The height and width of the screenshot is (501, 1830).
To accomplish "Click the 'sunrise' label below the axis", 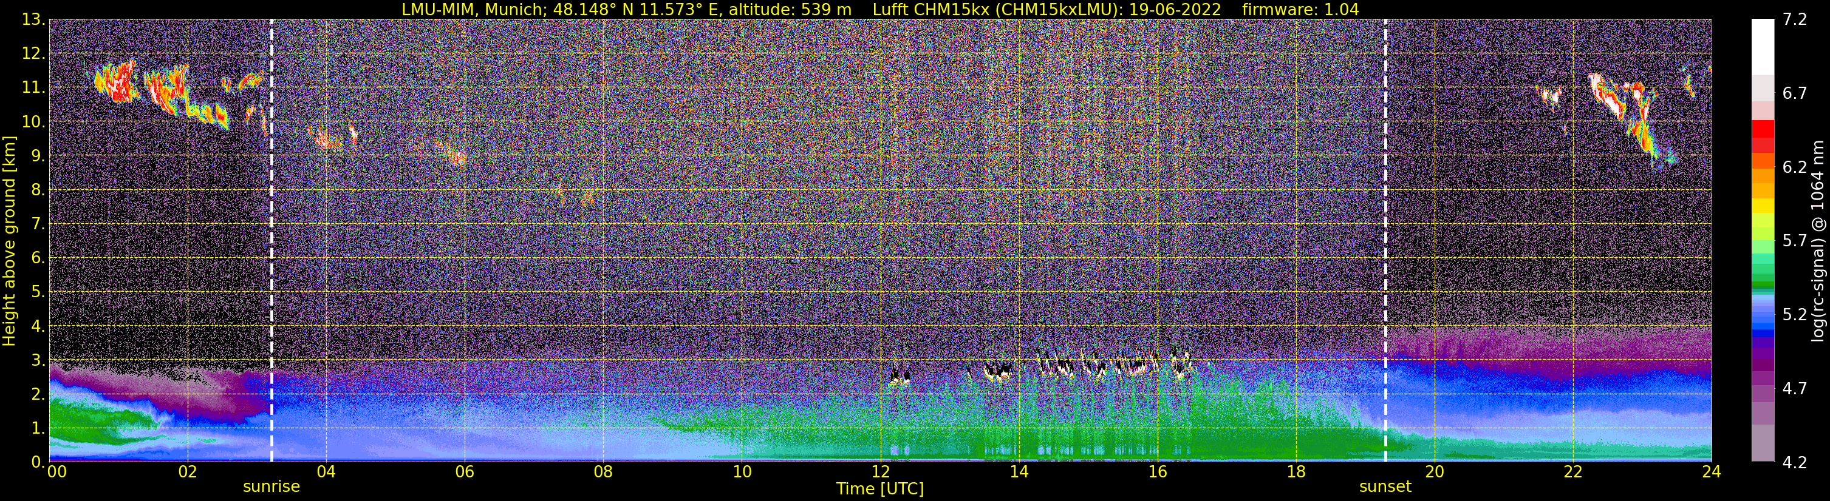I will 271,487.
